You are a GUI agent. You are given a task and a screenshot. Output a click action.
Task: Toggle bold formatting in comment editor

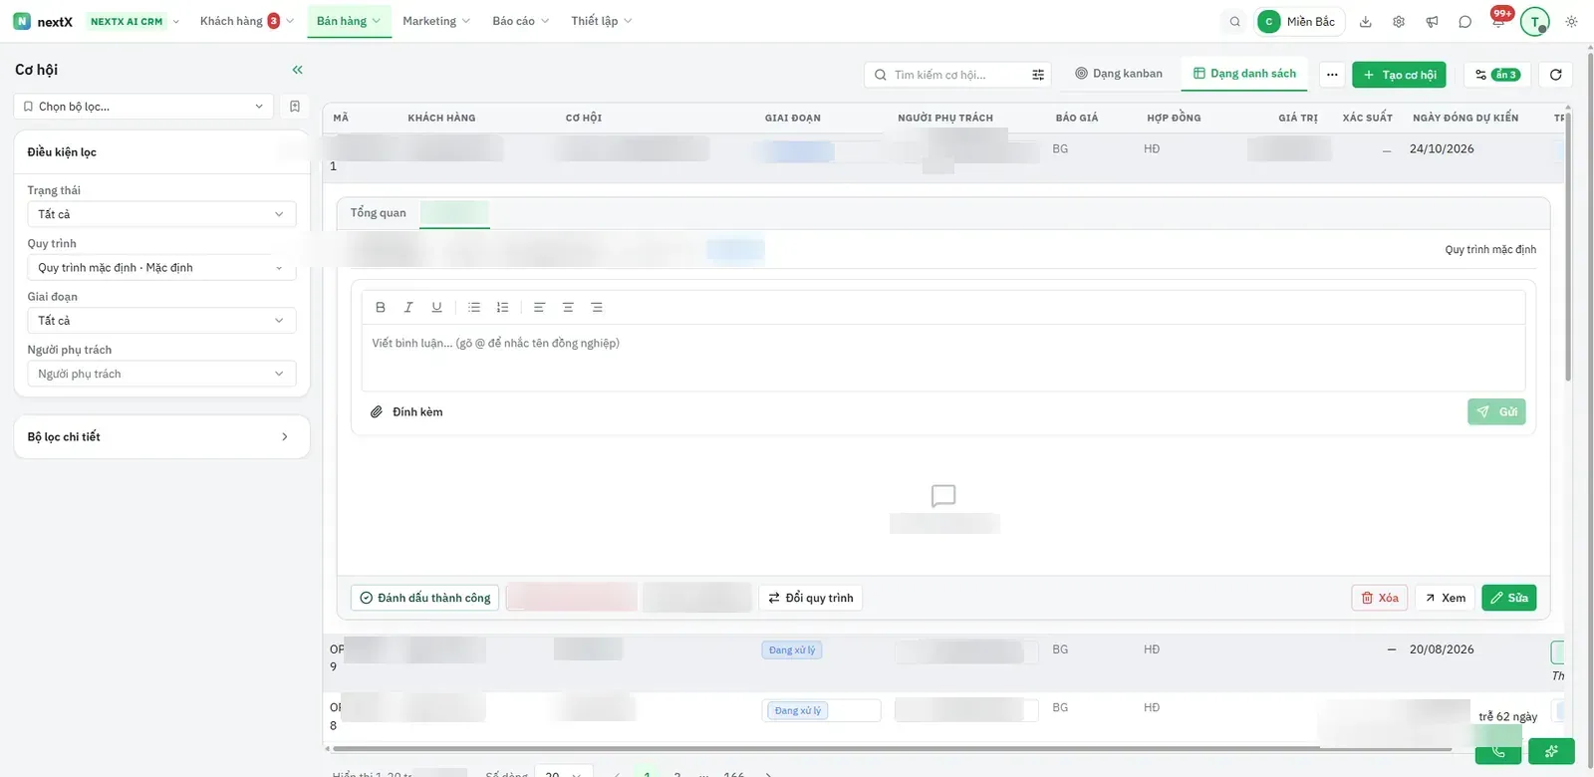pos(380,308)
